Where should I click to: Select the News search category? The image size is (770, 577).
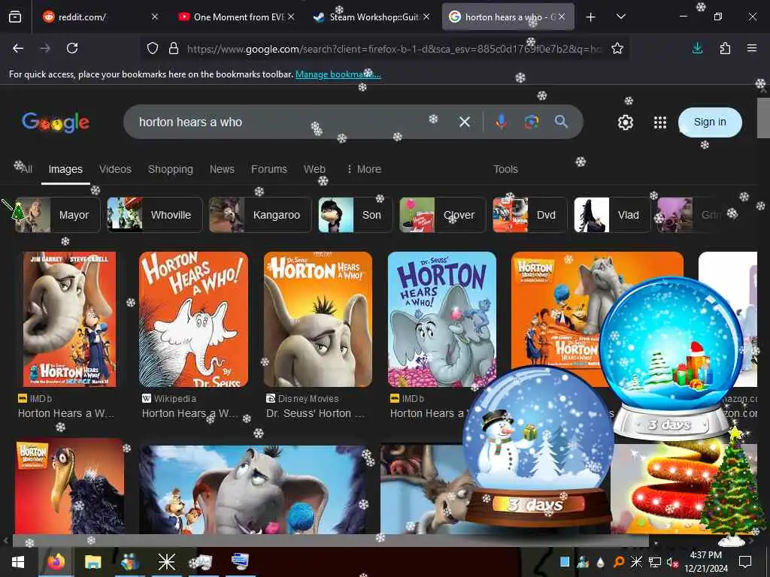point(222,169)
